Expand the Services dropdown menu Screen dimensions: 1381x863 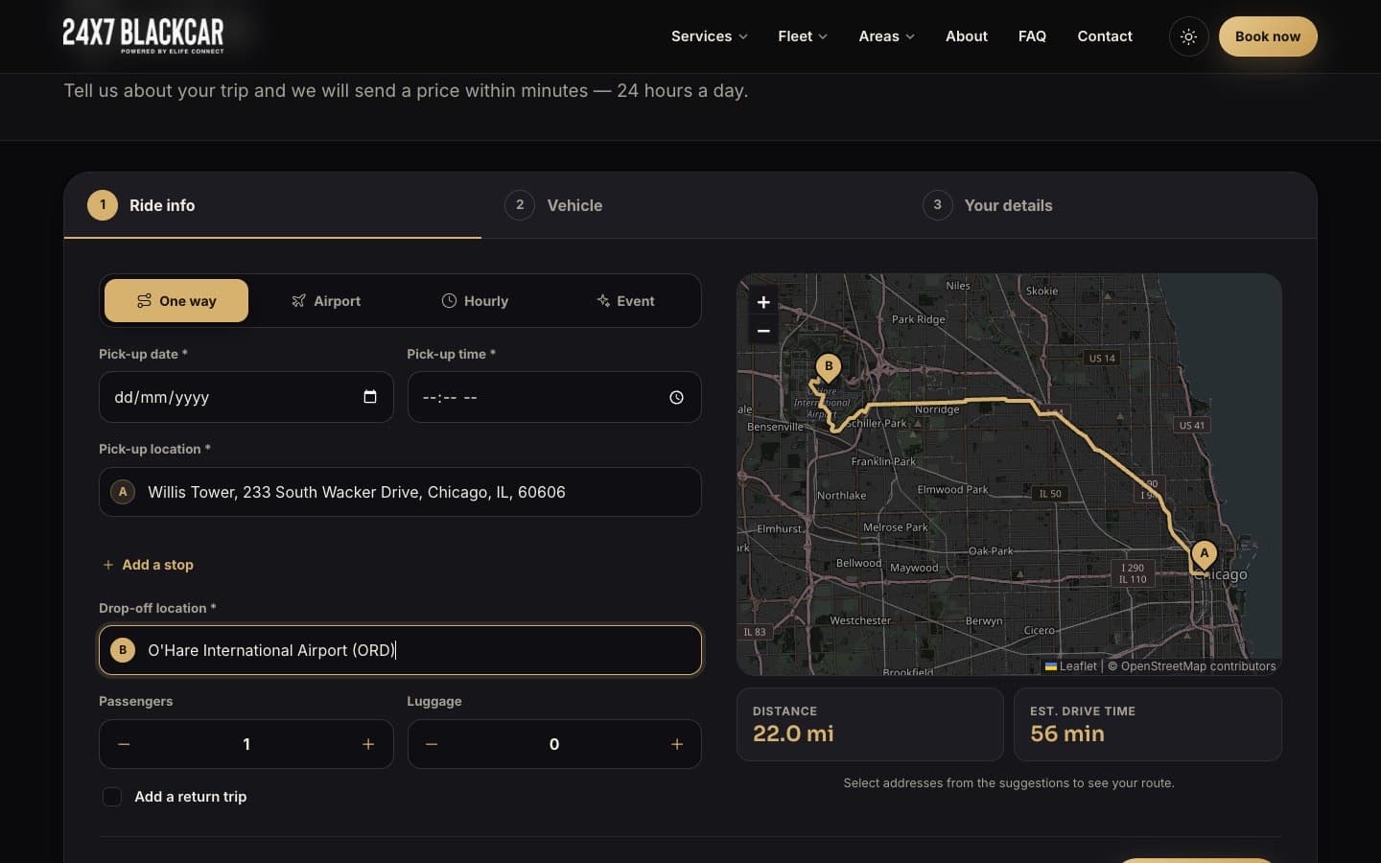tap(710, 36)
